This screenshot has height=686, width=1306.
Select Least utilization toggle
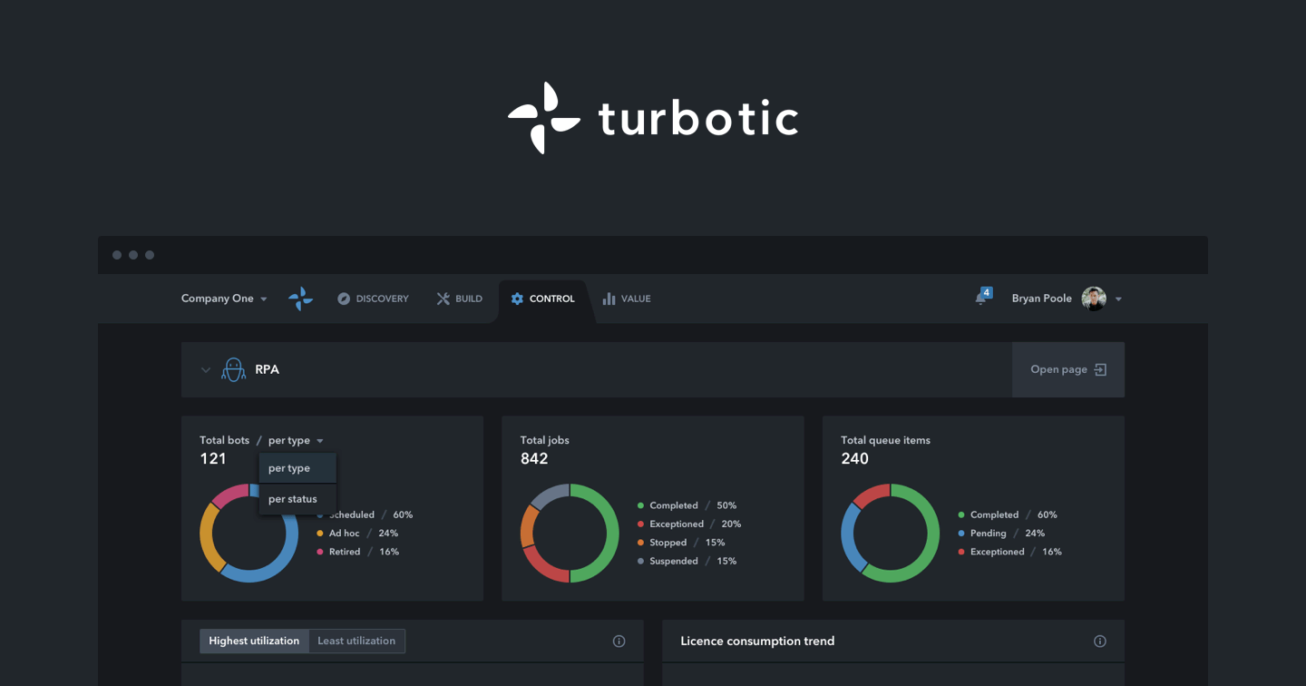356,641
